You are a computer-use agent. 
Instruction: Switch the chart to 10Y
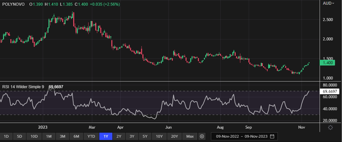pyautogui.click(x=159, y=136)
